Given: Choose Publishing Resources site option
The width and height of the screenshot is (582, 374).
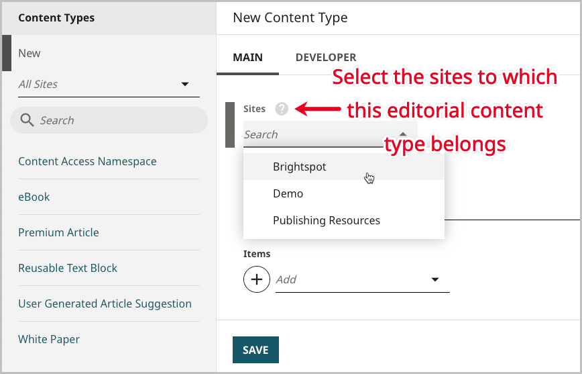Looking at the screenshot, I should point(344,220).
